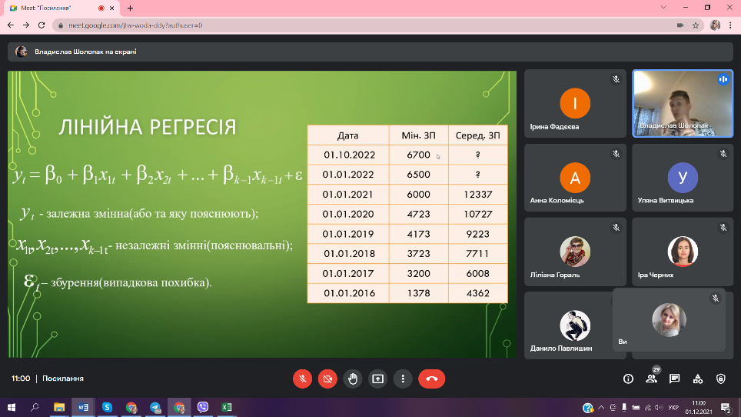
Task: Open taskbar search
Action: click(x=35, y=407)
